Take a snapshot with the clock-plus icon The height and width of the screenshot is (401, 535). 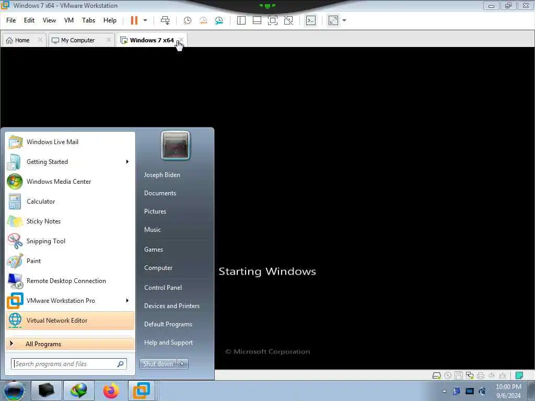tap(188, 20)
